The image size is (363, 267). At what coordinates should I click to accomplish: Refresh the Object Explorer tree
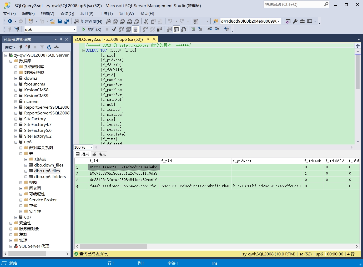49,47
